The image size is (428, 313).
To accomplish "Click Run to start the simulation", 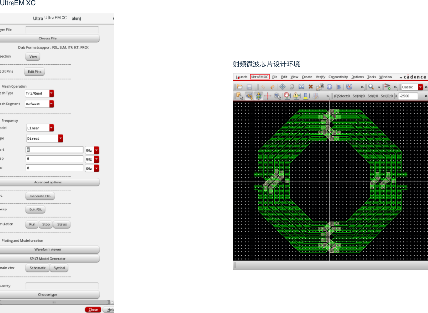I will (x=32, y=224).
